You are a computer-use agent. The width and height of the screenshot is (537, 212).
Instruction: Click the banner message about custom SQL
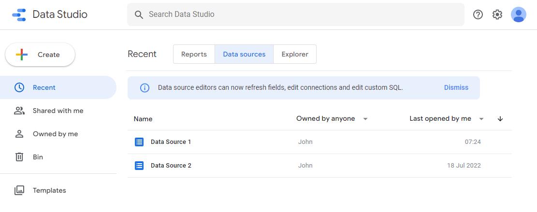(x=280, y=87)
